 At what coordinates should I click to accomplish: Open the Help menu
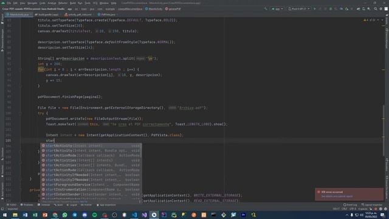114,3
